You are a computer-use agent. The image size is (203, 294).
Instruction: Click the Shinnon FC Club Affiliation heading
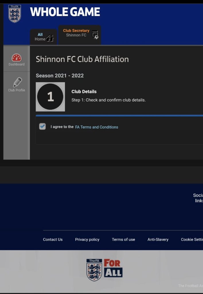point(82,59)
